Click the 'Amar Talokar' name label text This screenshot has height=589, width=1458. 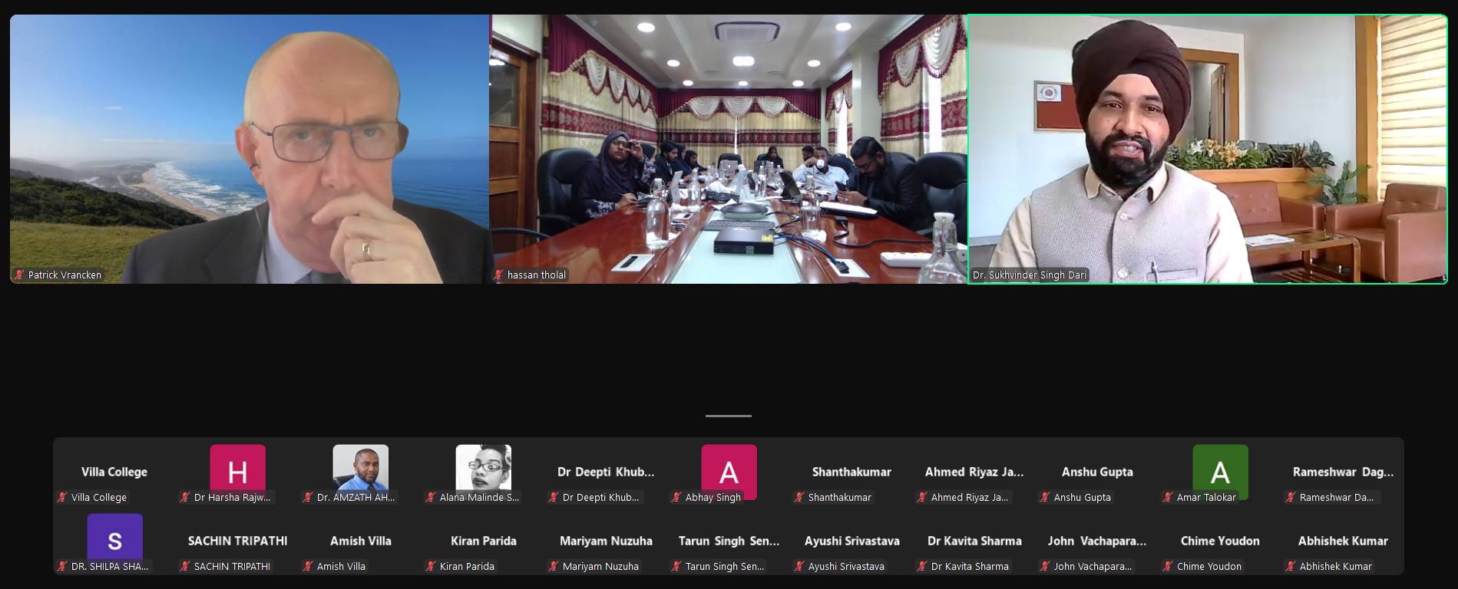click(x=1206, y=497)
